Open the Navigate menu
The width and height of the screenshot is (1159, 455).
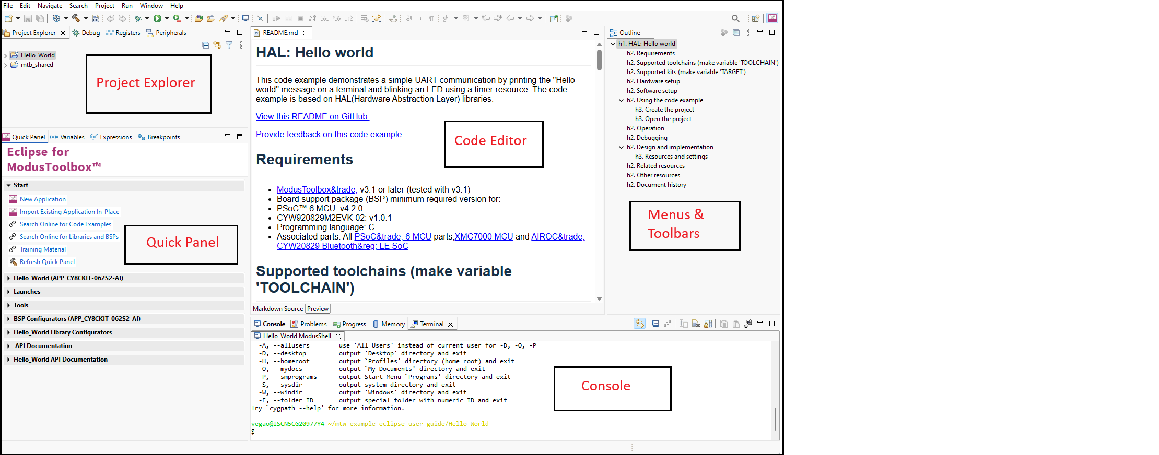point(50,6)
